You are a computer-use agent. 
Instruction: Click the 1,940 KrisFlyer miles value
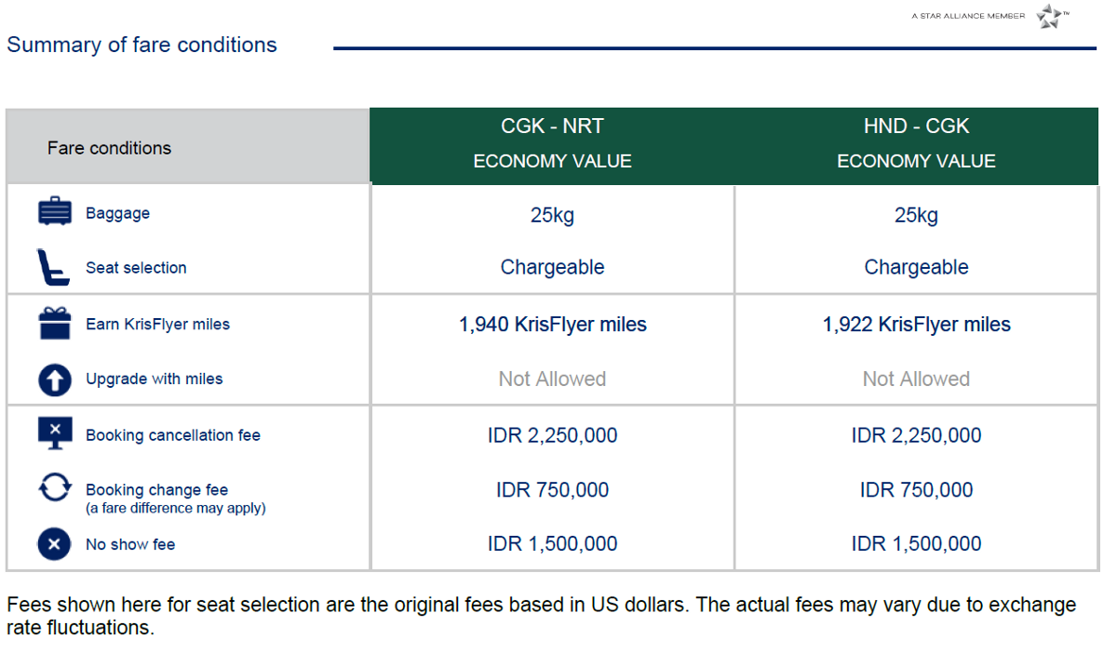(x=552, y=324)
